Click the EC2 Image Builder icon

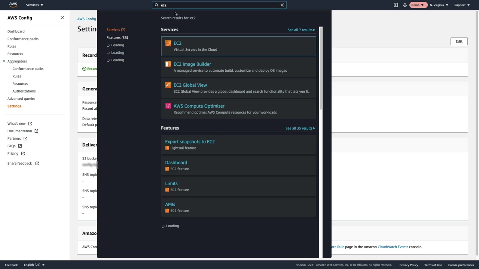(168, 64)
